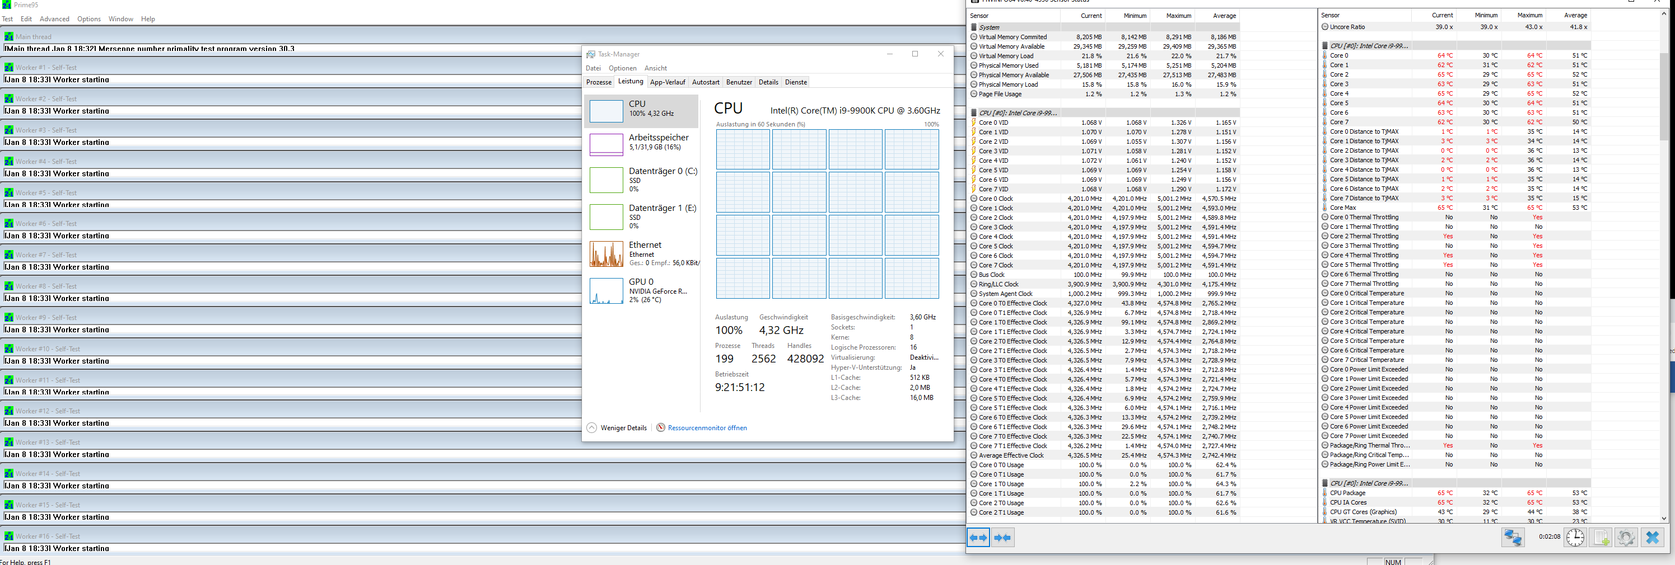Image resolution: width=1675 pixels, height=565 pixels.
Task: Click the Ressourcenmonitor icon in Task-Manager
Action: 661,427
